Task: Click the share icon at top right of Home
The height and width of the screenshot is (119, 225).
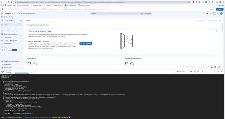Action: click(221, 21)
